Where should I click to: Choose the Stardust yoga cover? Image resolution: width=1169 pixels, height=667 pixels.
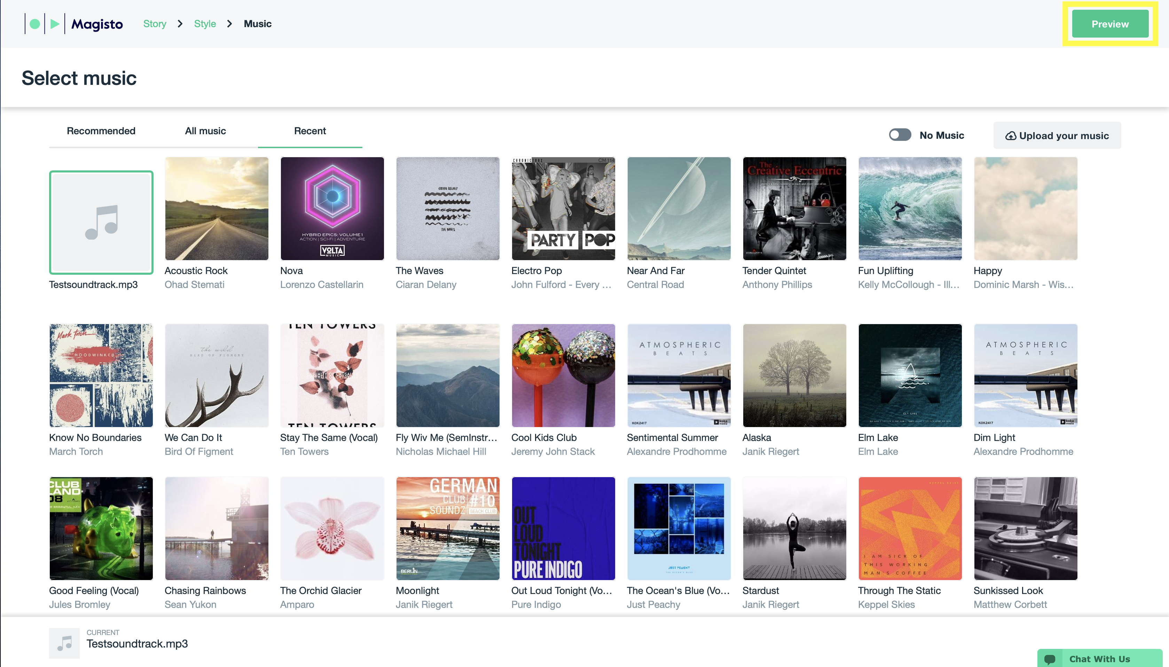tap(794, 528)
